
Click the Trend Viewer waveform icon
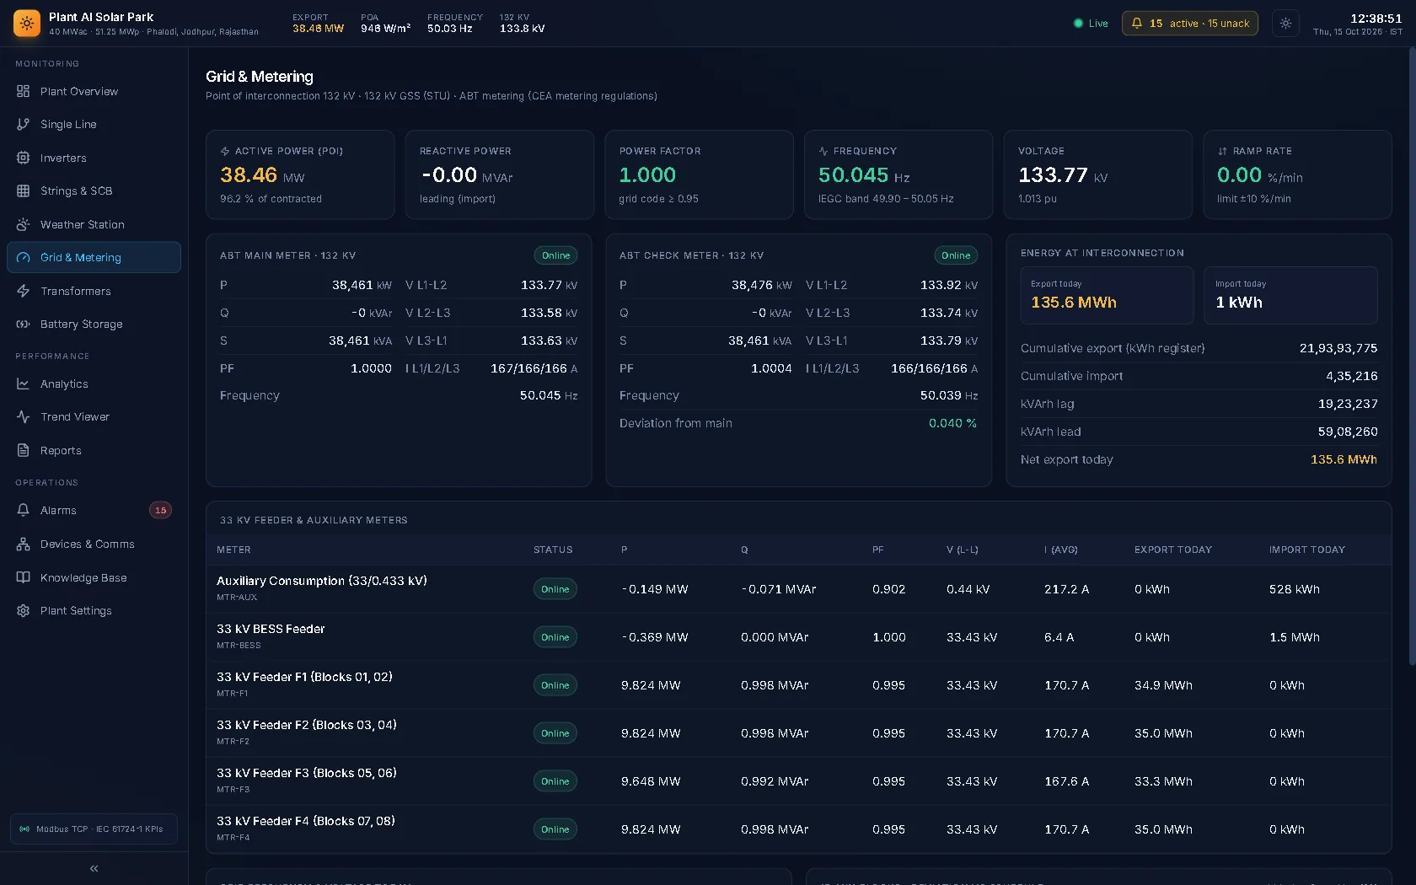click(x=24, y=416)
